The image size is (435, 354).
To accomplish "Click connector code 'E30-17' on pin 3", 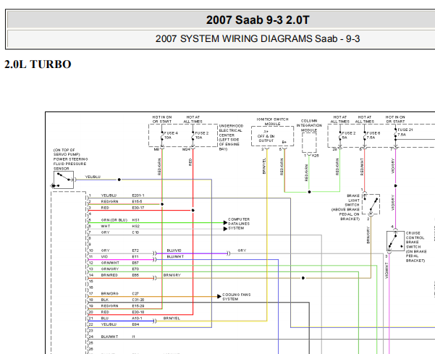I will pos(138,208).
